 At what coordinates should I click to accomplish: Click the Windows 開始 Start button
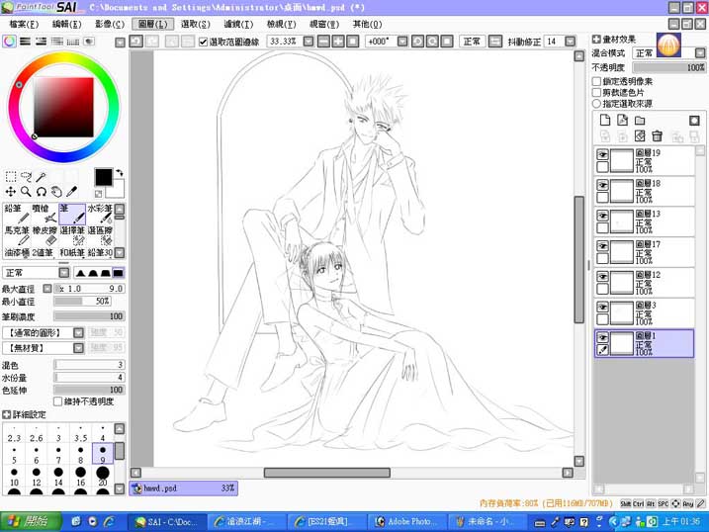click(x=31, y=521)
